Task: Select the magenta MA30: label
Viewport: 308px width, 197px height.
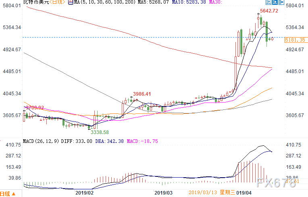Action: (x=216, y=2)
